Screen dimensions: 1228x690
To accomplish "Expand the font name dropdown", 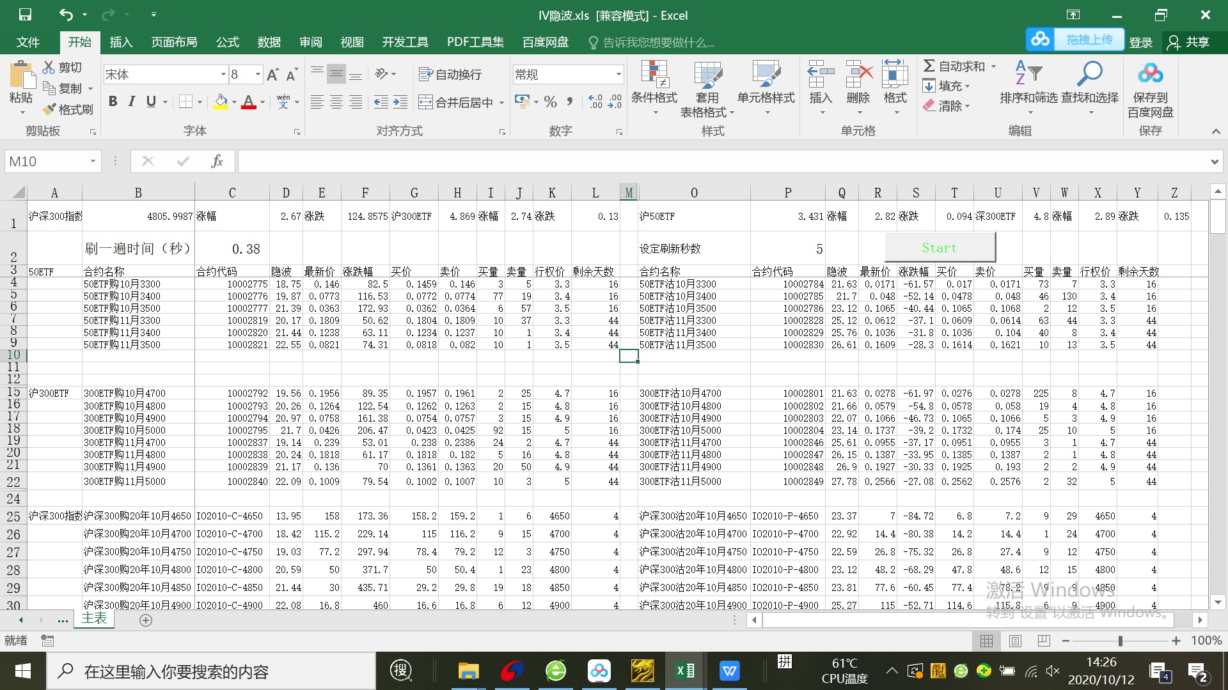I will [223, 75].
